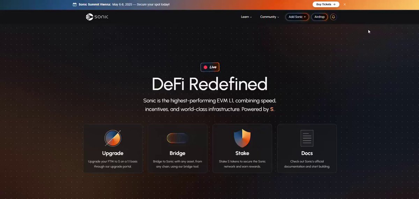Open the notification bell icon
419x199 pixels.
333,17
